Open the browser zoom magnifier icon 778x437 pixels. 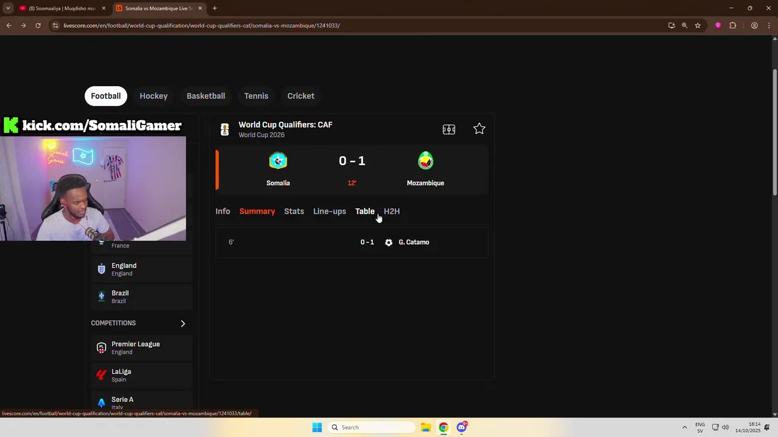(684, 25)
